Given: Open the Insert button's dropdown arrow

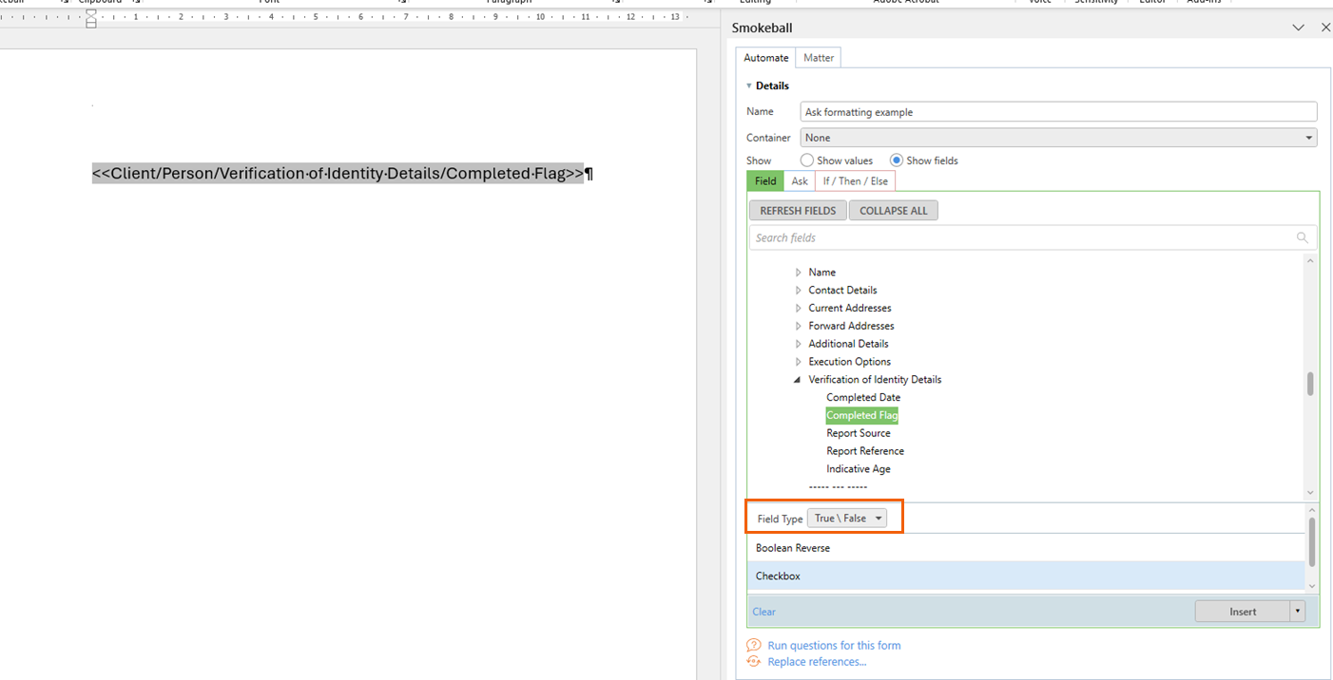Looking at the screenshot, I should [x=1298, y=612].
